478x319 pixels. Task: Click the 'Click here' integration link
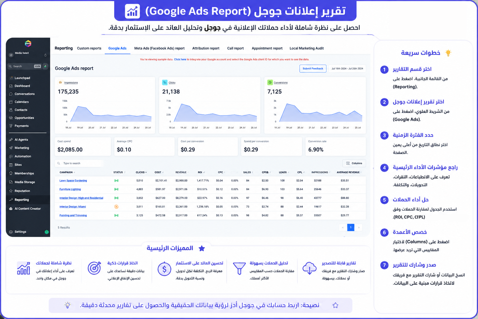point(180,59)
